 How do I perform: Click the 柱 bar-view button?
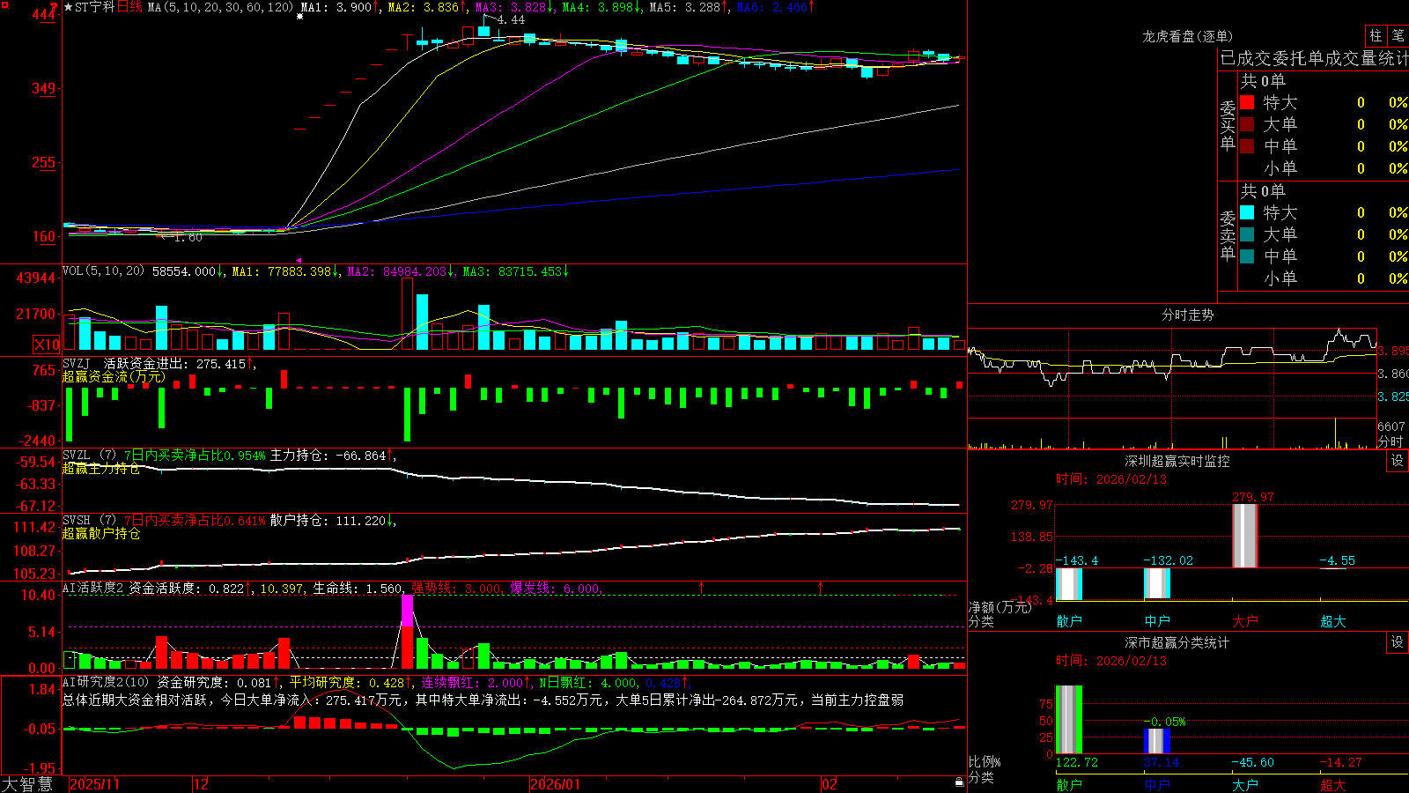point(1376,35)
